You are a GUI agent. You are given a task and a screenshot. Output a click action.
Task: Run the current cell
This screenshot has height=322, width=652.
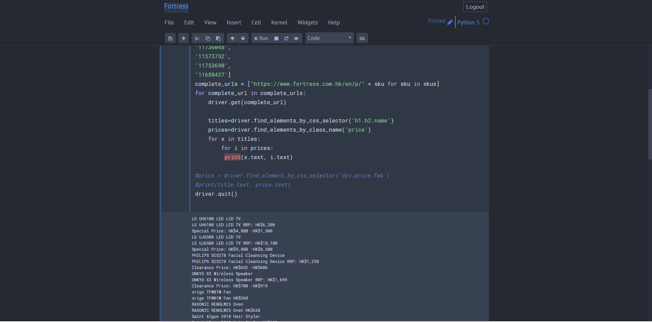tap(261, 38)
